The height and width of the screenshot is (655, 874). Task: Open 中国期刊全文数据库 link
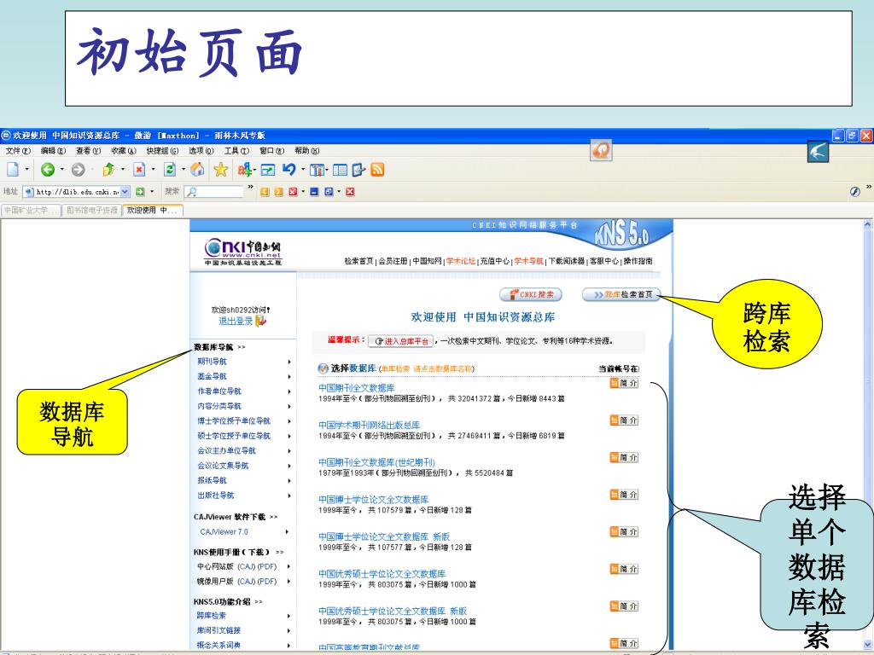[357, 388]
